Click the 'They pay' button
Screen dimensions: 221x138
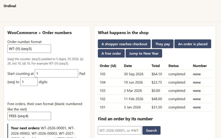tap(162, 44)
